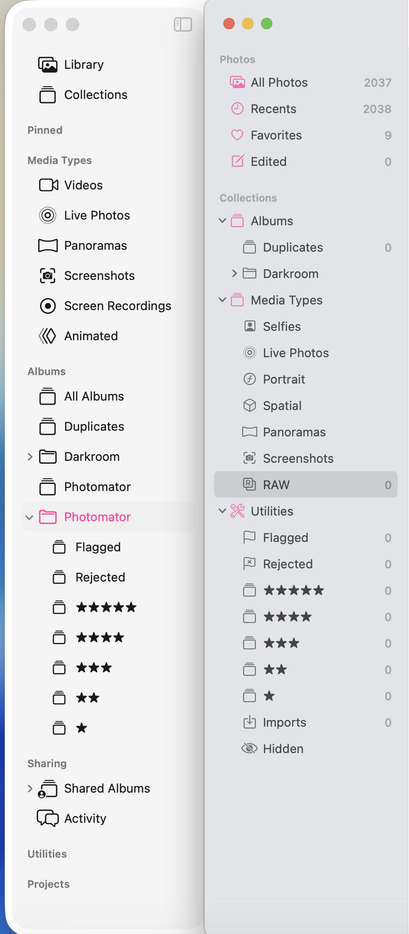Click the Utilities tools icon
409x934 pixels.
coord(237,511)
